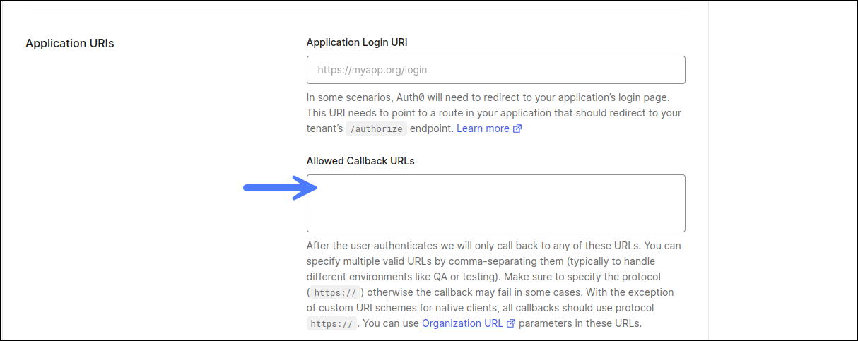Click the Allowed Callback URLs label
Image resolution: width=858 pixels, height=341 pixels.
tap(360, 161)
